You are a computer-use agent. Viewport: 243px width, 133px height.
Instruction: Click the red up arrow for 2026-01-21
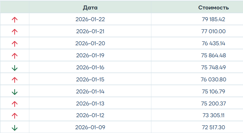click(x=15, y=32)
